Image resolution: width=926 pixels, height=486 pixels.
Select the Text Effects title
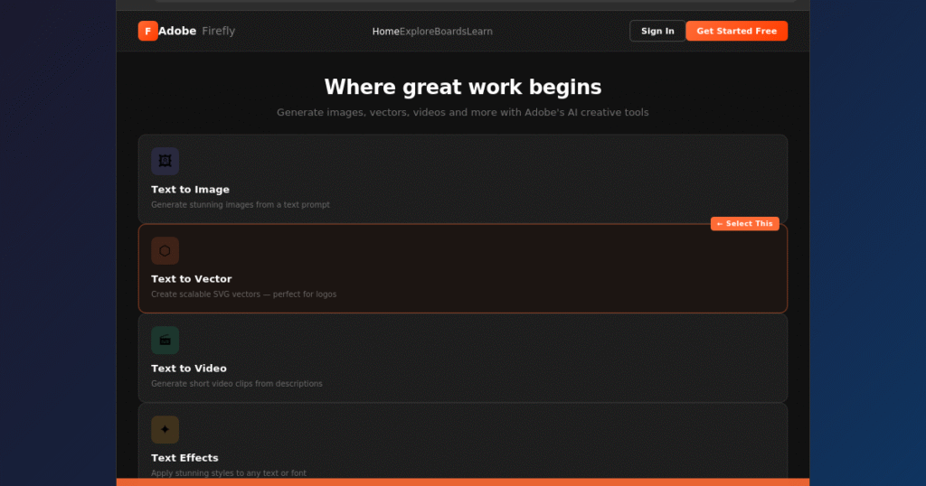pos(184,458)
